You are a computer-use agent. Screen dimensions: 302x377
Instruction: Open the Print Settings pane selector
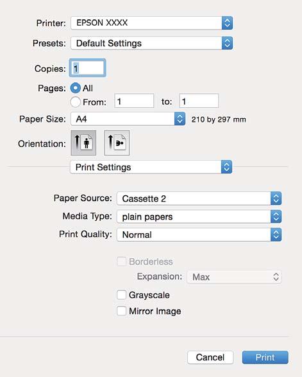pos(151,167)
